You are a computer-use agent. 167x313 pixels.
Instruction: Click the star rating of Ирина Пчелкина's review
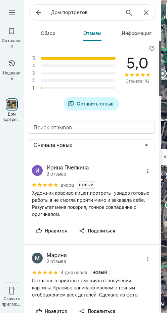tap(45, 185)
